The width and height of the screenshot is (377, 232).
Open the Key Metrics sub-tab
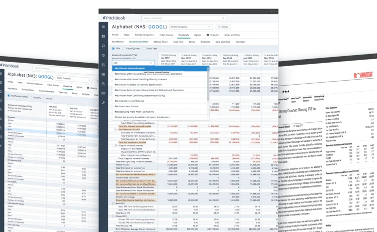click(x=118, y=42)
